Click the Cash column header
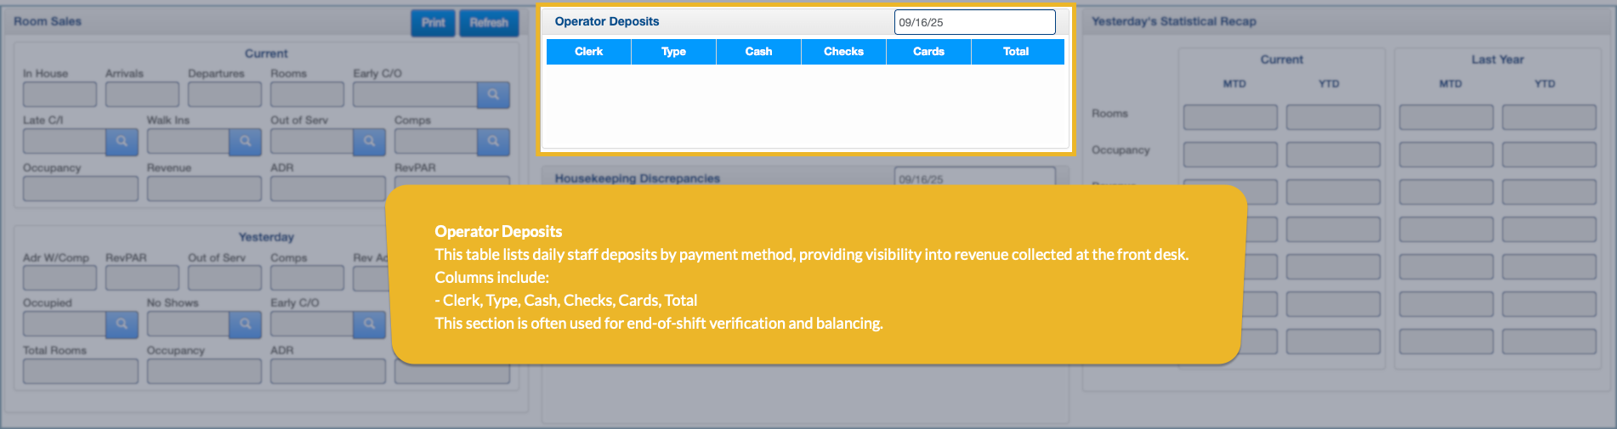1617x429 pixels. pyautogui.click(x=758, y=52)
